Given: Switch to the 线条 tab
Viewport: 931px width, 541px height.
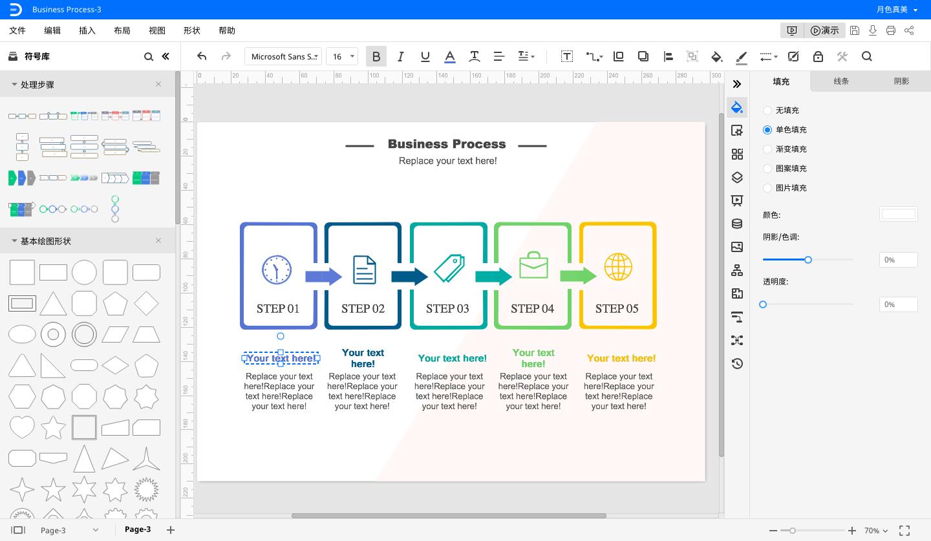Looking at the screenshot, I should pyautogui.click(x=840, y=81).
